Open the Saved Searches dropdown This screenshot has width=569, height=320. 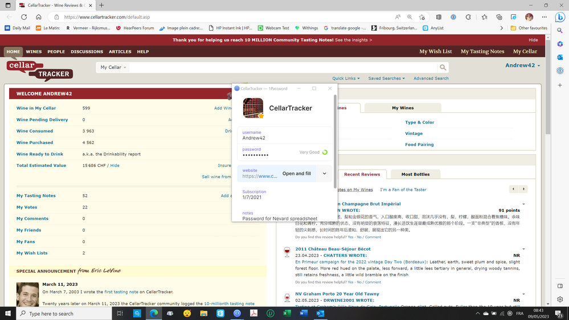click(x=386, y=79)
